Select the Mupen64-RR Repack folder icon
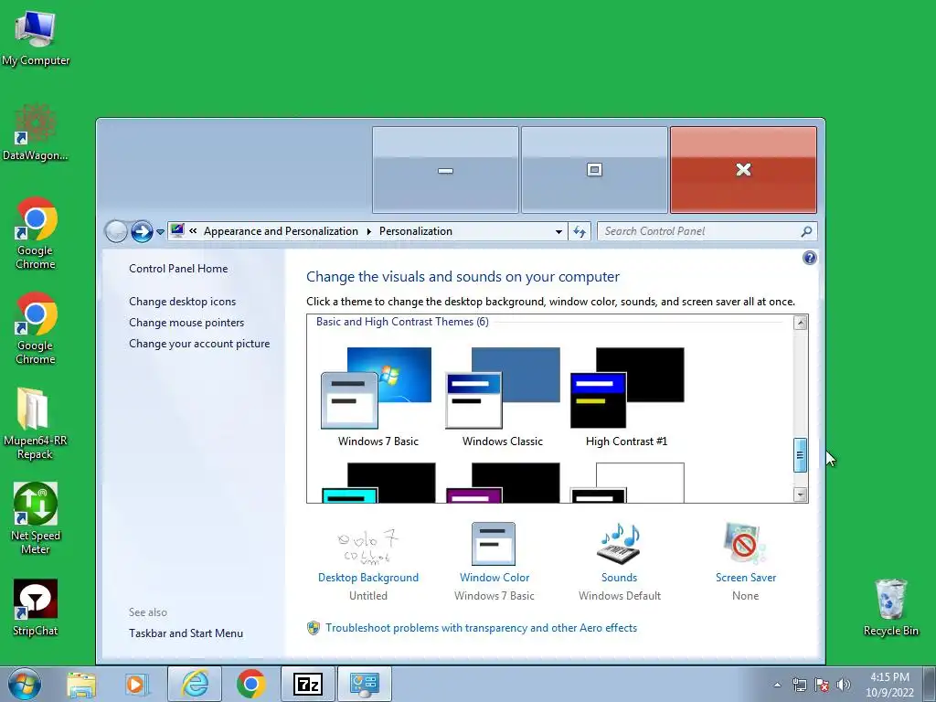 36,424
